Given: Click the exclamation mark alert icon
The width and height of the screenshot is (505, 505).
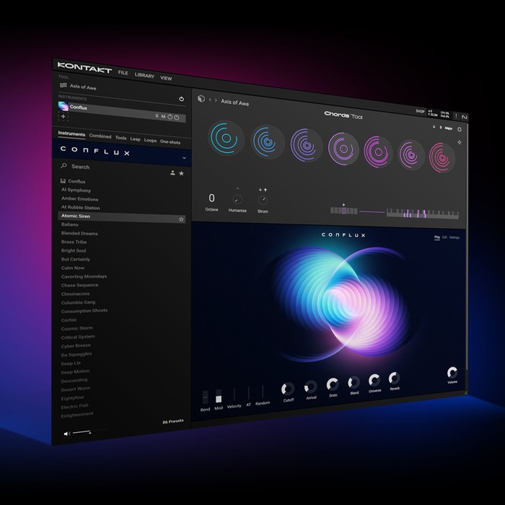Looking at the screenshot, I should (x=456, y=115).
